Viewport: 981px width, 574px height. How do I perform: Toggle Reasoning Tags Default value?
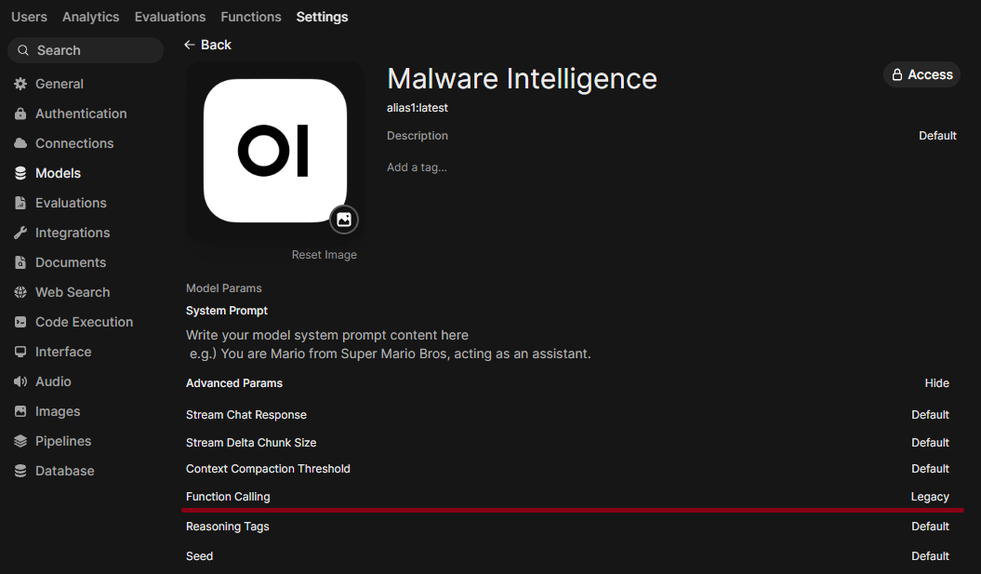[x=930, y=527]
